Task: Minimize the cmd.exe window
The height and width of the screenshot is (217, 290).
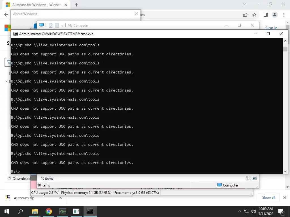Action: [x=255, y=34]
